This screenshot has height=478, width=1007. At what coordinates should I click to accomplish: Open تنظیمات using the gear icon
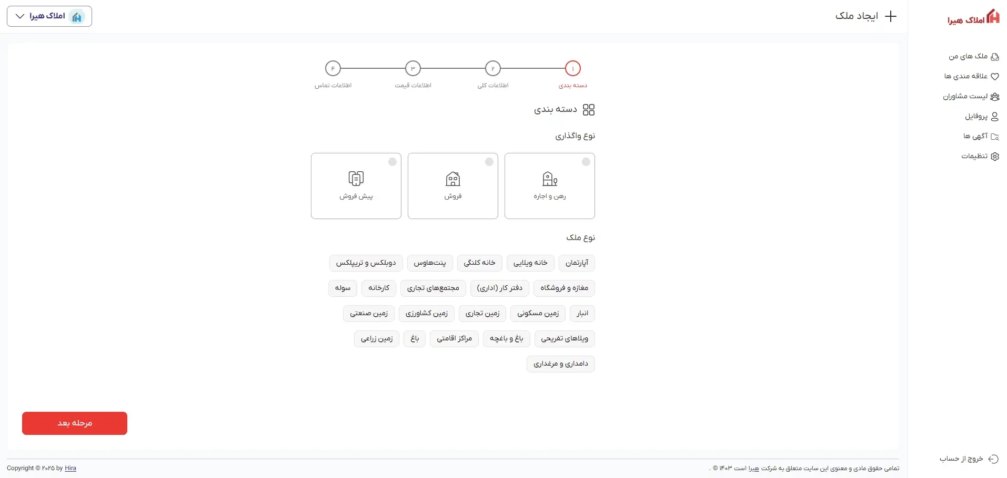click(994, 157)
